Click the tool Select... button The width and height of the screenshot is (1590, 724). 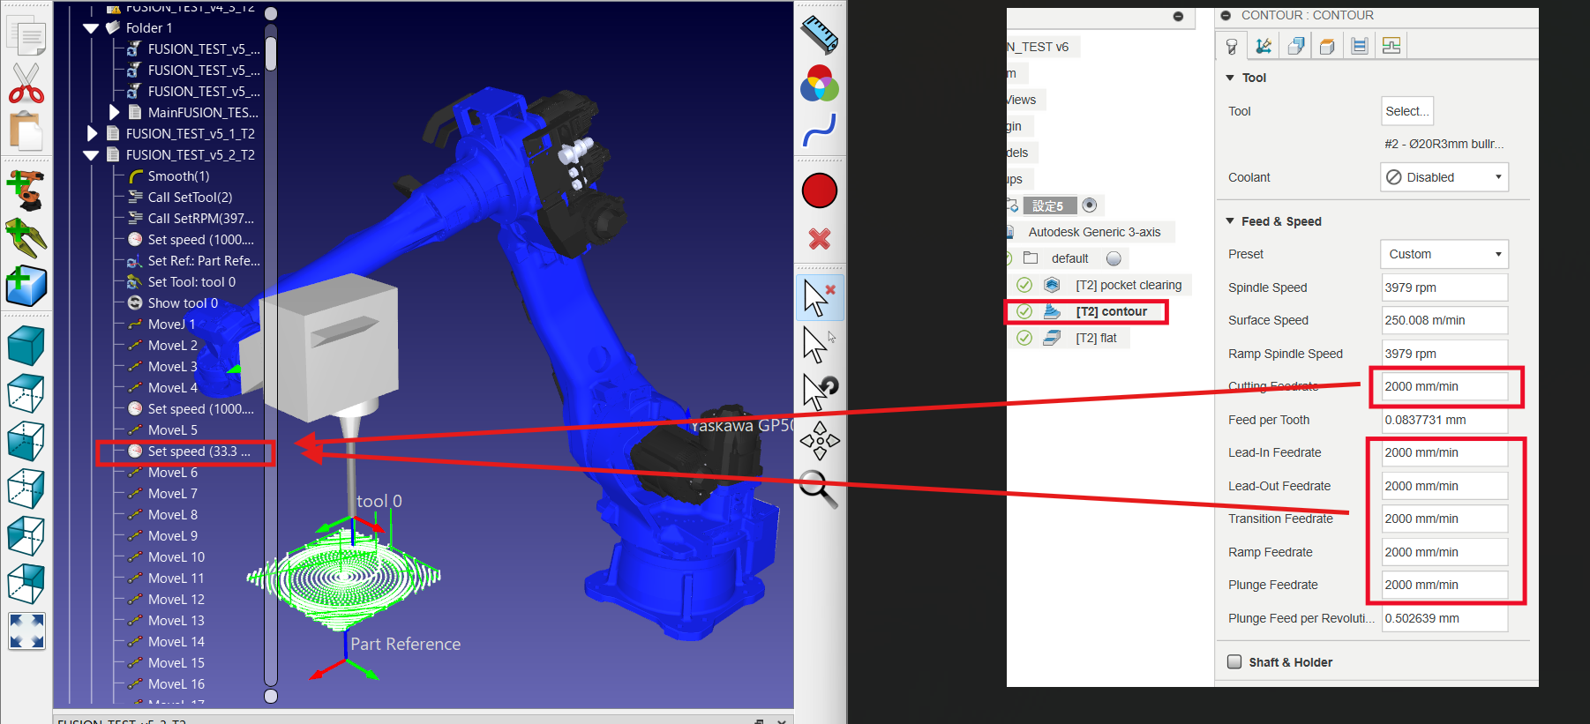click(x=1406, y=111)
